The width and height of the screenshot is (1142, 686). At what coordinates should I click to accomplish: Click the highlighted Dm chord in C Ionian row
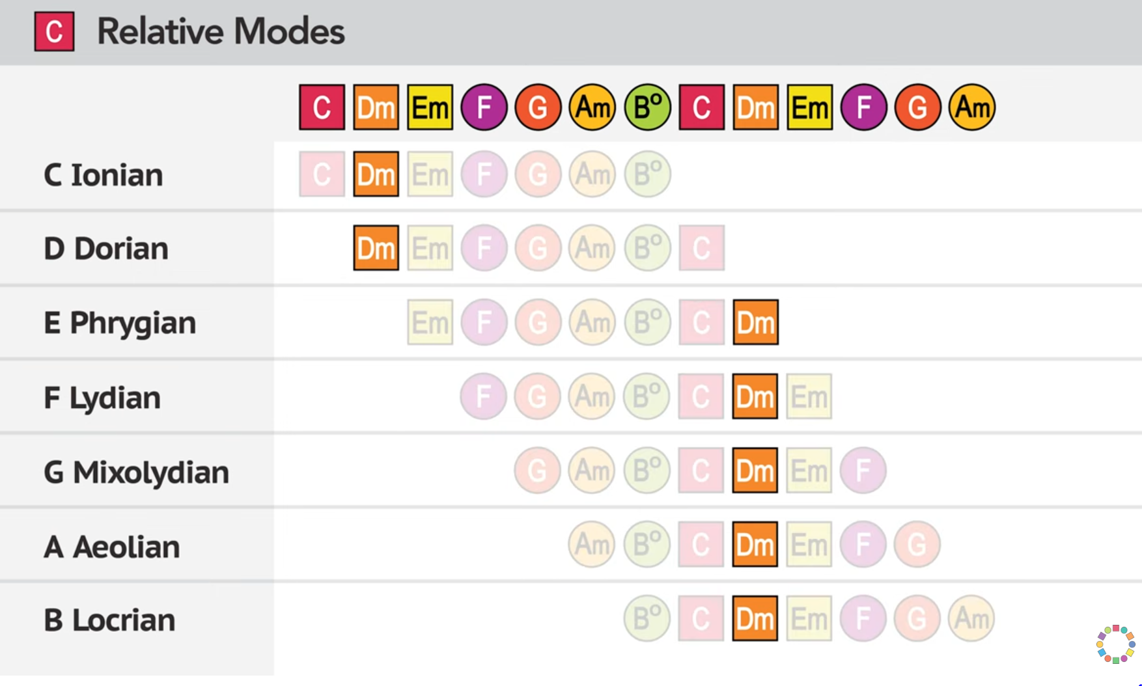point(376,174)
